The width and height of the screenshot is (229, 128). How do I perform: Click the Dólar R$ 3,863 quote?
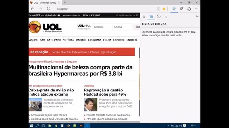92,15
